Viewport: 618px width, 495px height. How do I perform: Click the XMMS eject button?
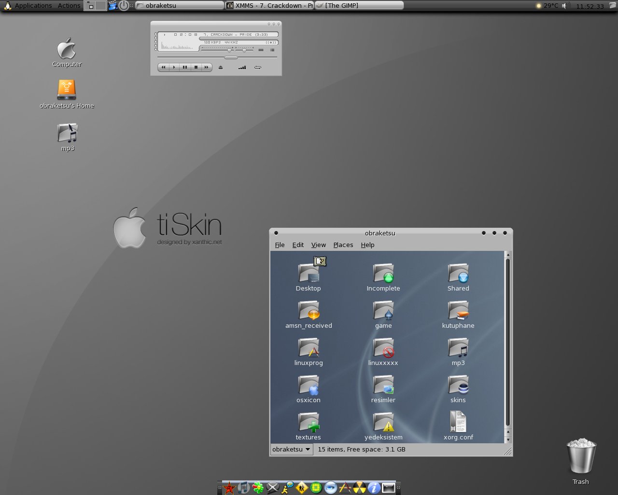click(x=221, y=67)
